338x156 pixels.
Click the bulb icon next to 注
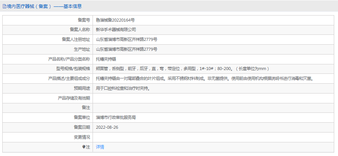click(x=84, y=147)
